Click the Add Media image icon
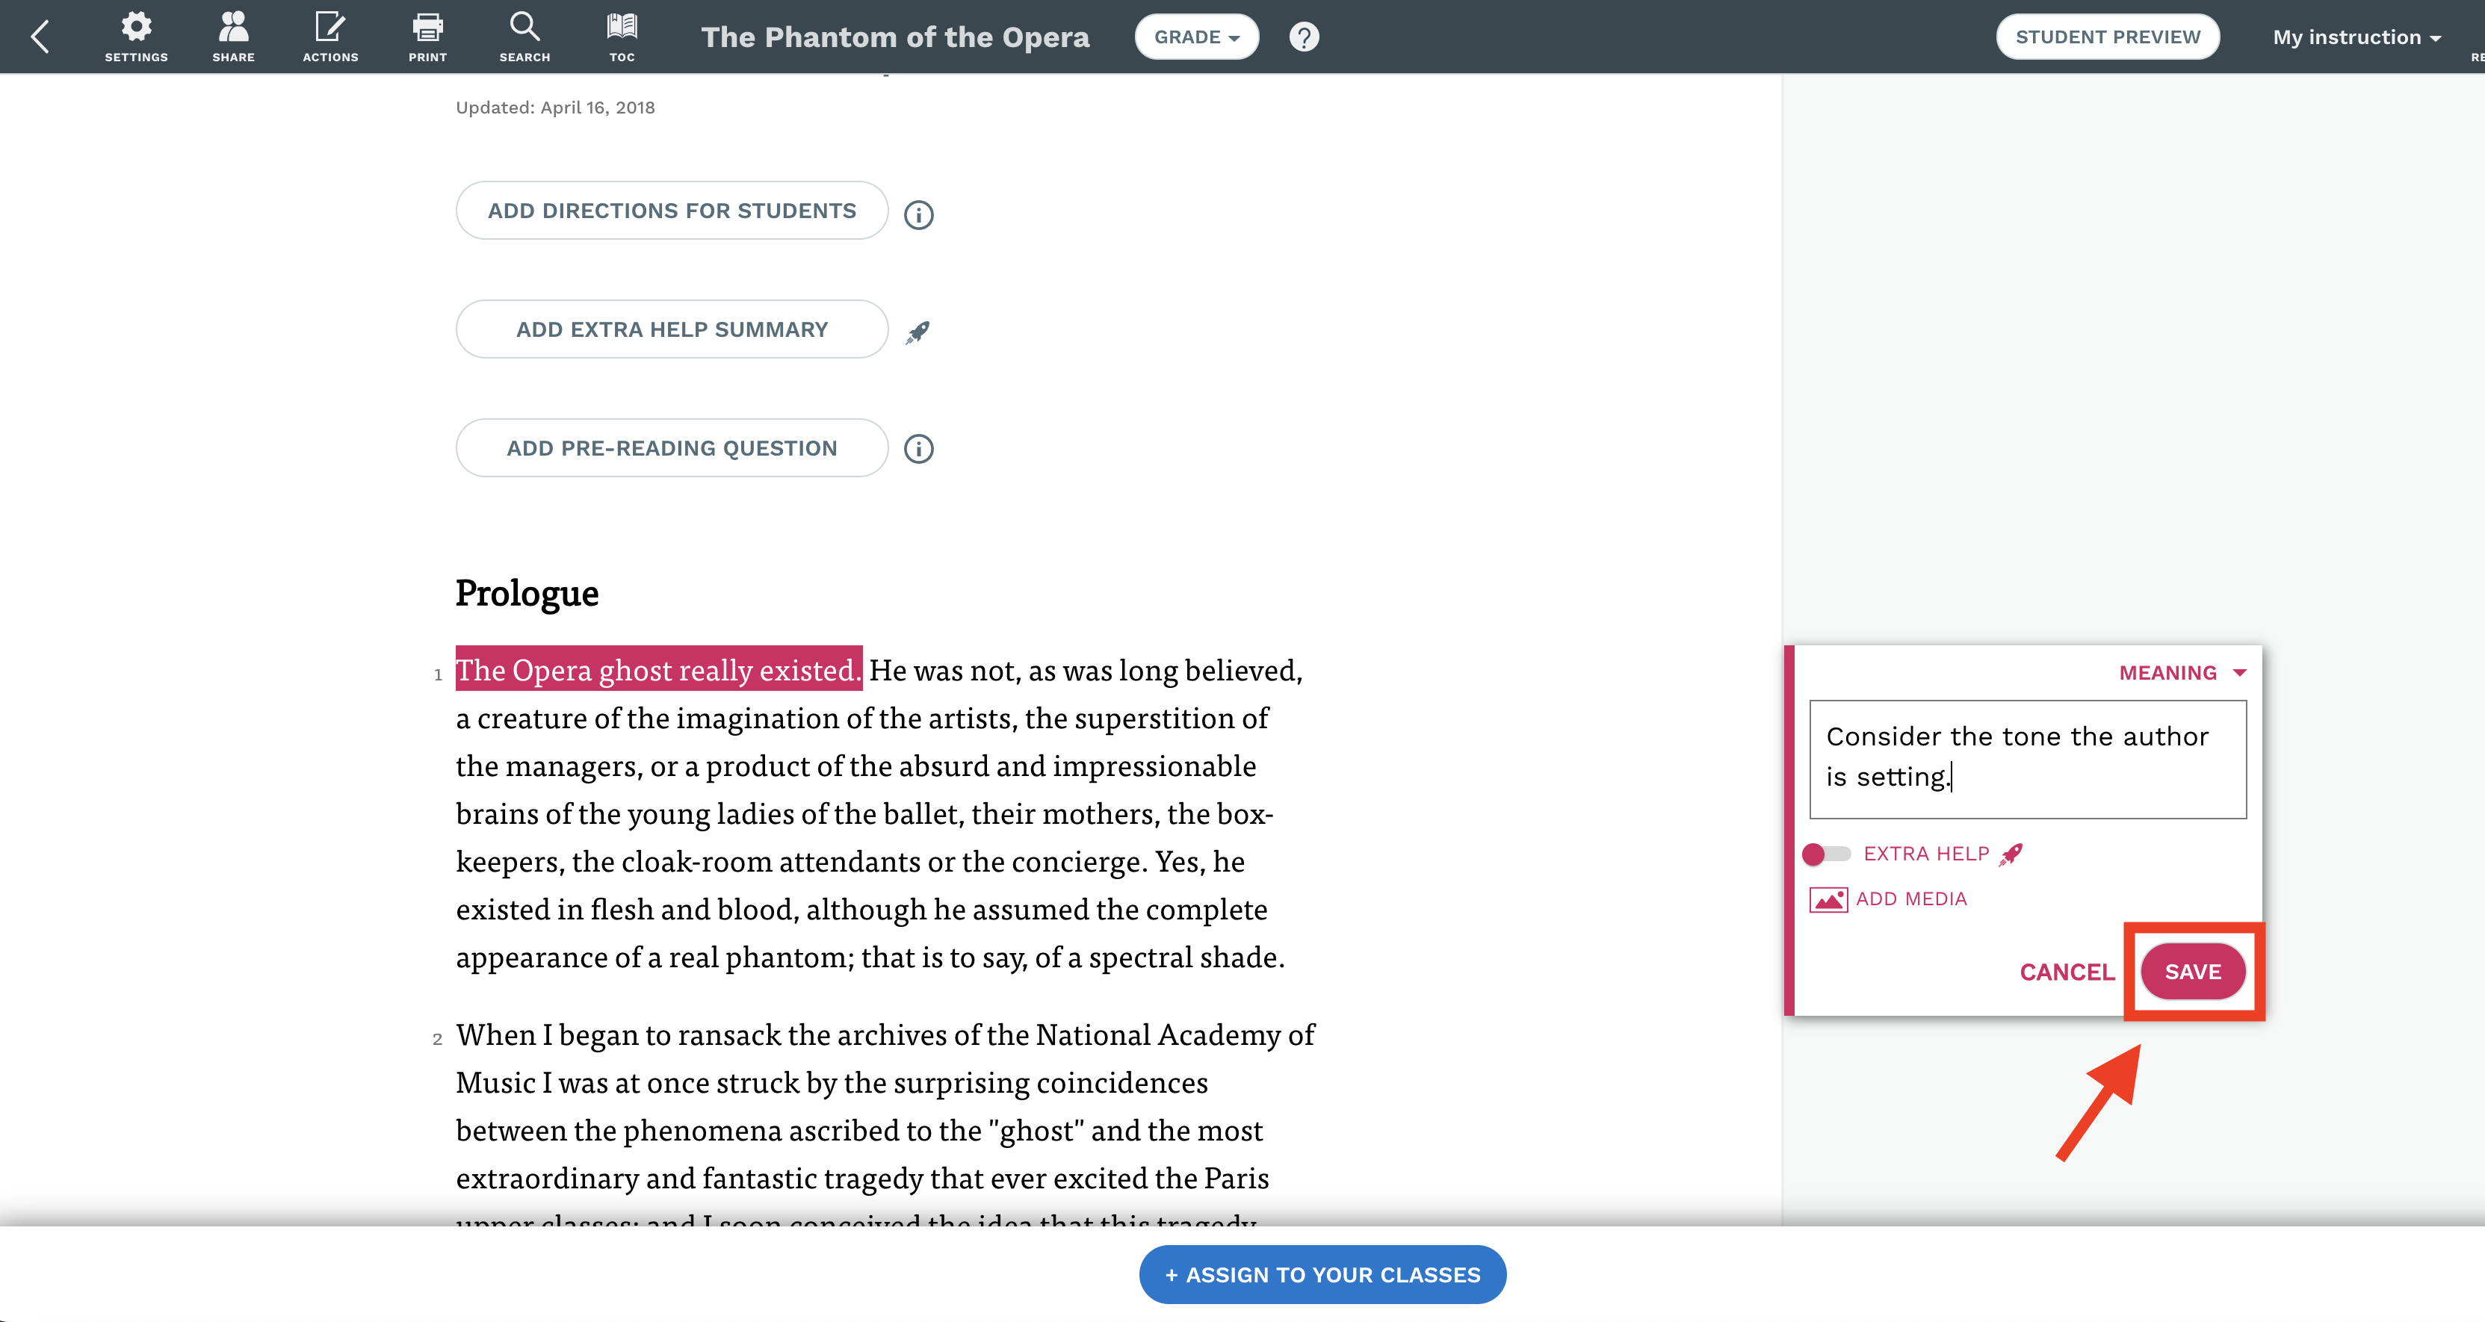2485x1322 pixels. pyautogui.click(x=1828, y=899)
